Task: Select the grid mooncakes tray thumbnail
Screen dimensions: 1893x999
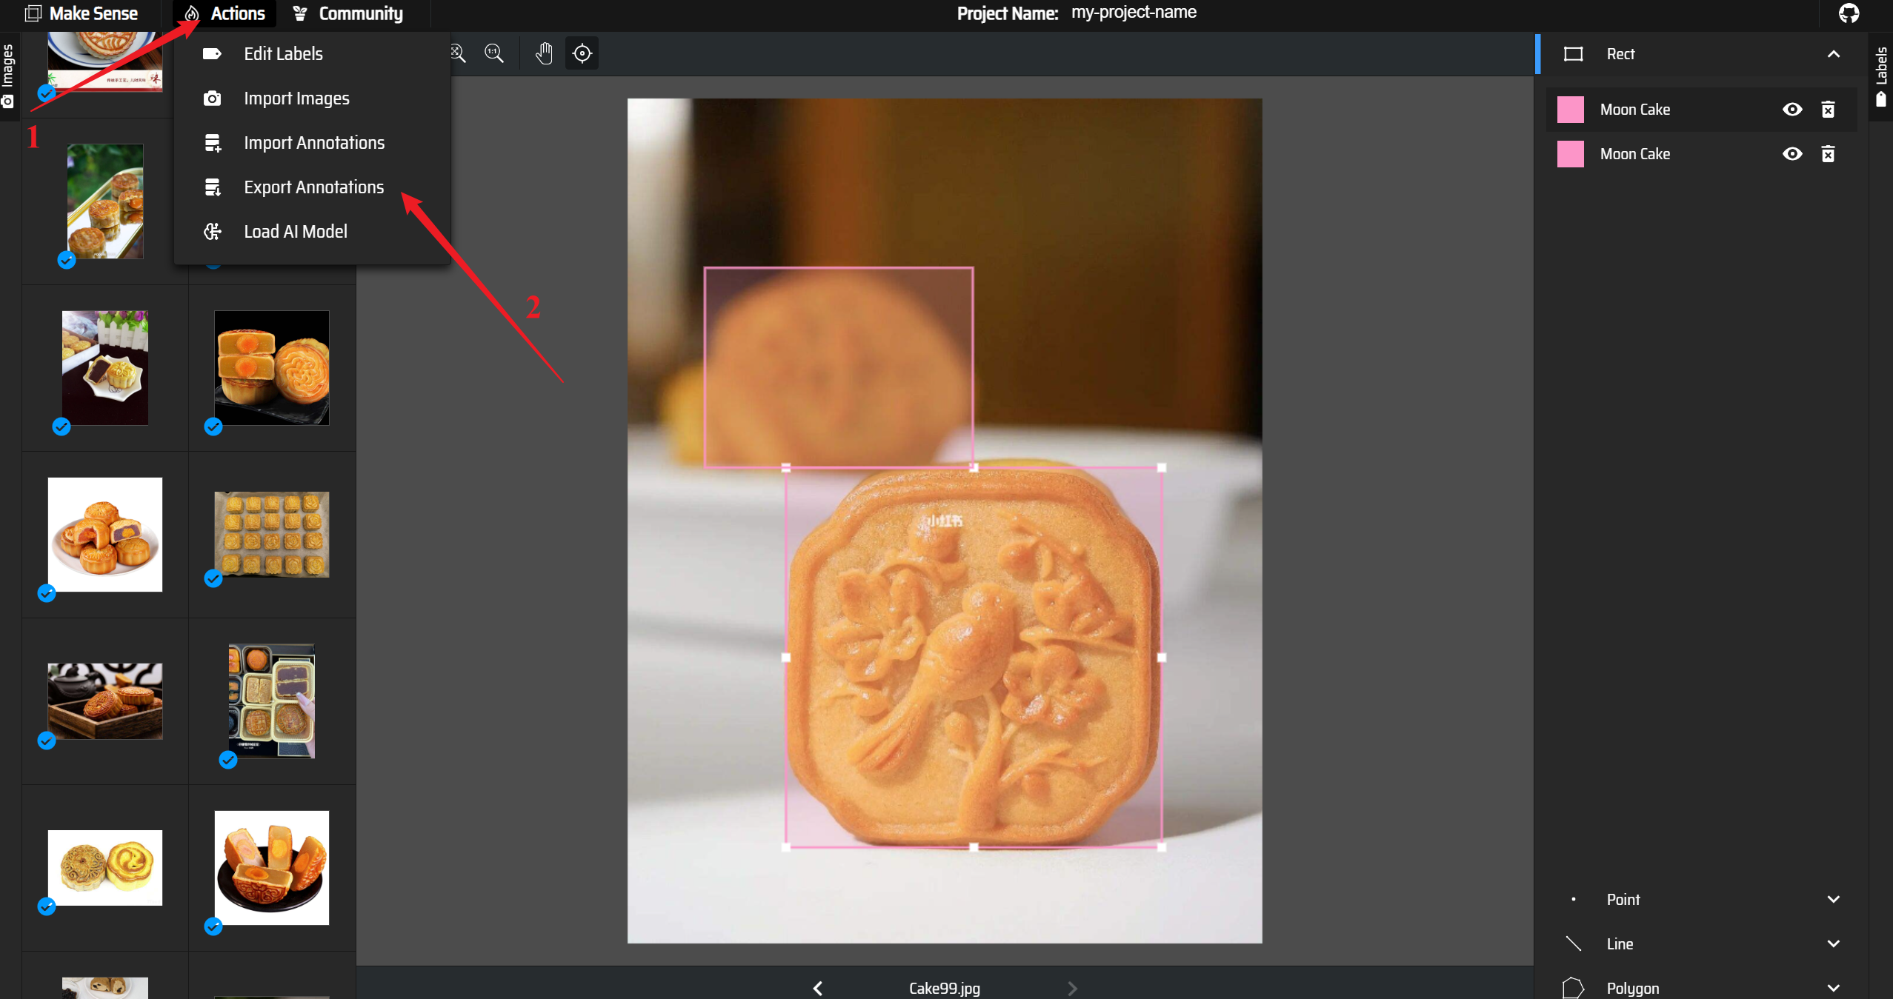Action: pos(271,534)
